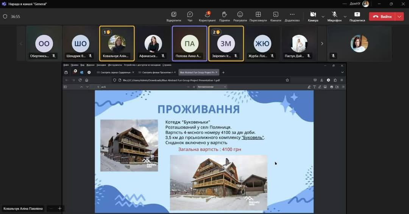Image resolution: width=409 pixels, height=214 pixels.
Task: Click the Відкріпити (pop out) icon
Action: [174, 16]
